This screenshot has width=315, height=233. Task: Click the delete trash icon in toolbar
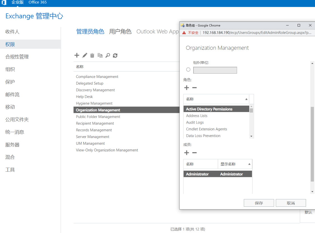pyautogui.click(x=92, y=56)
